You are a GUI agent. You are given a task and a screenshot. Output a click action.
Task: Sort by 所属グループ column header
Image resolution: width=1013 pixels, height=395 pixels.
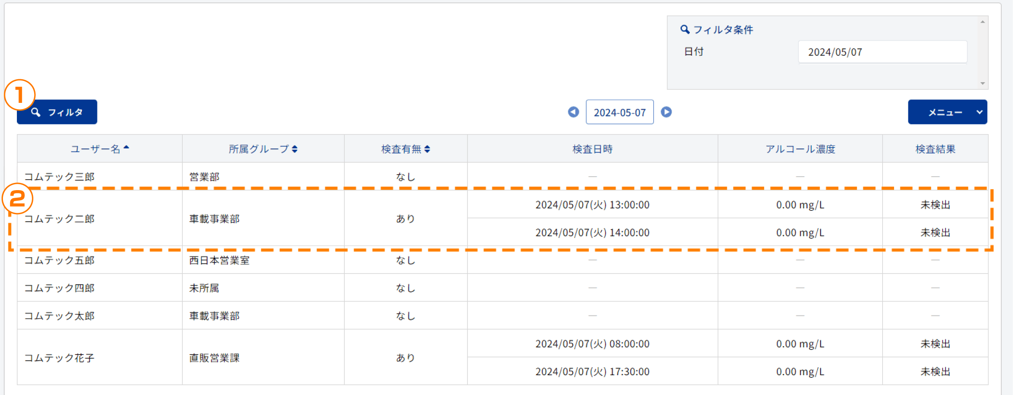coord(263,149)
